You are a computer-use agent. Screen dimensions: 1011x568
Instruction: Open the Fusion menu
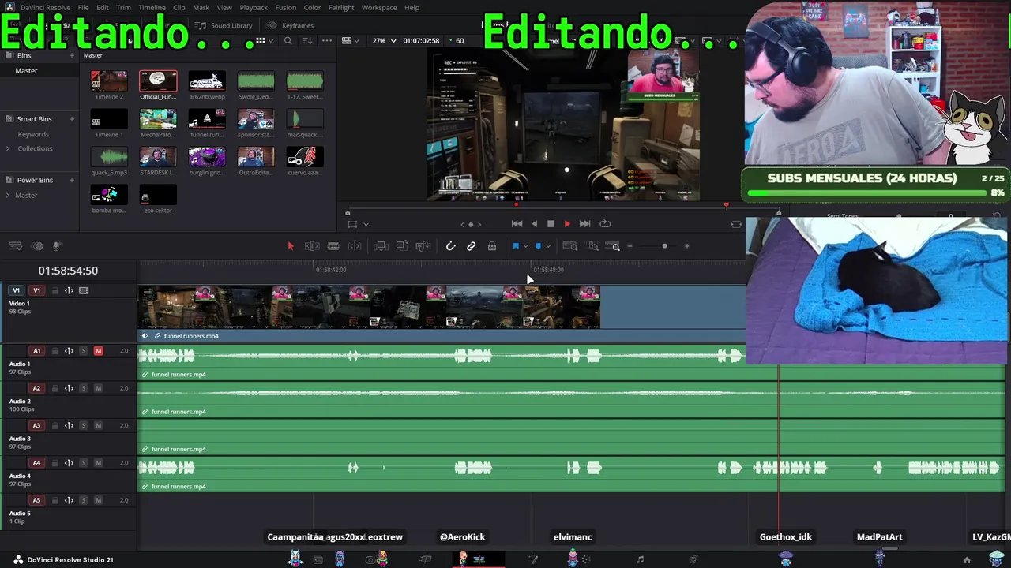pyautogui.click(x=285, y=7)
